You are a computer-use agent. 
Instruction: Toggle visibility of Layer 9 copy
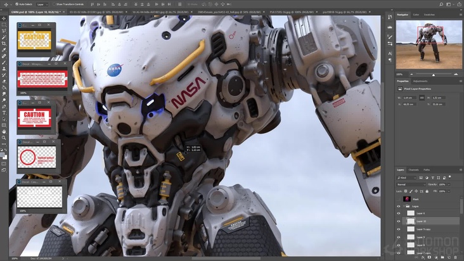399,229
